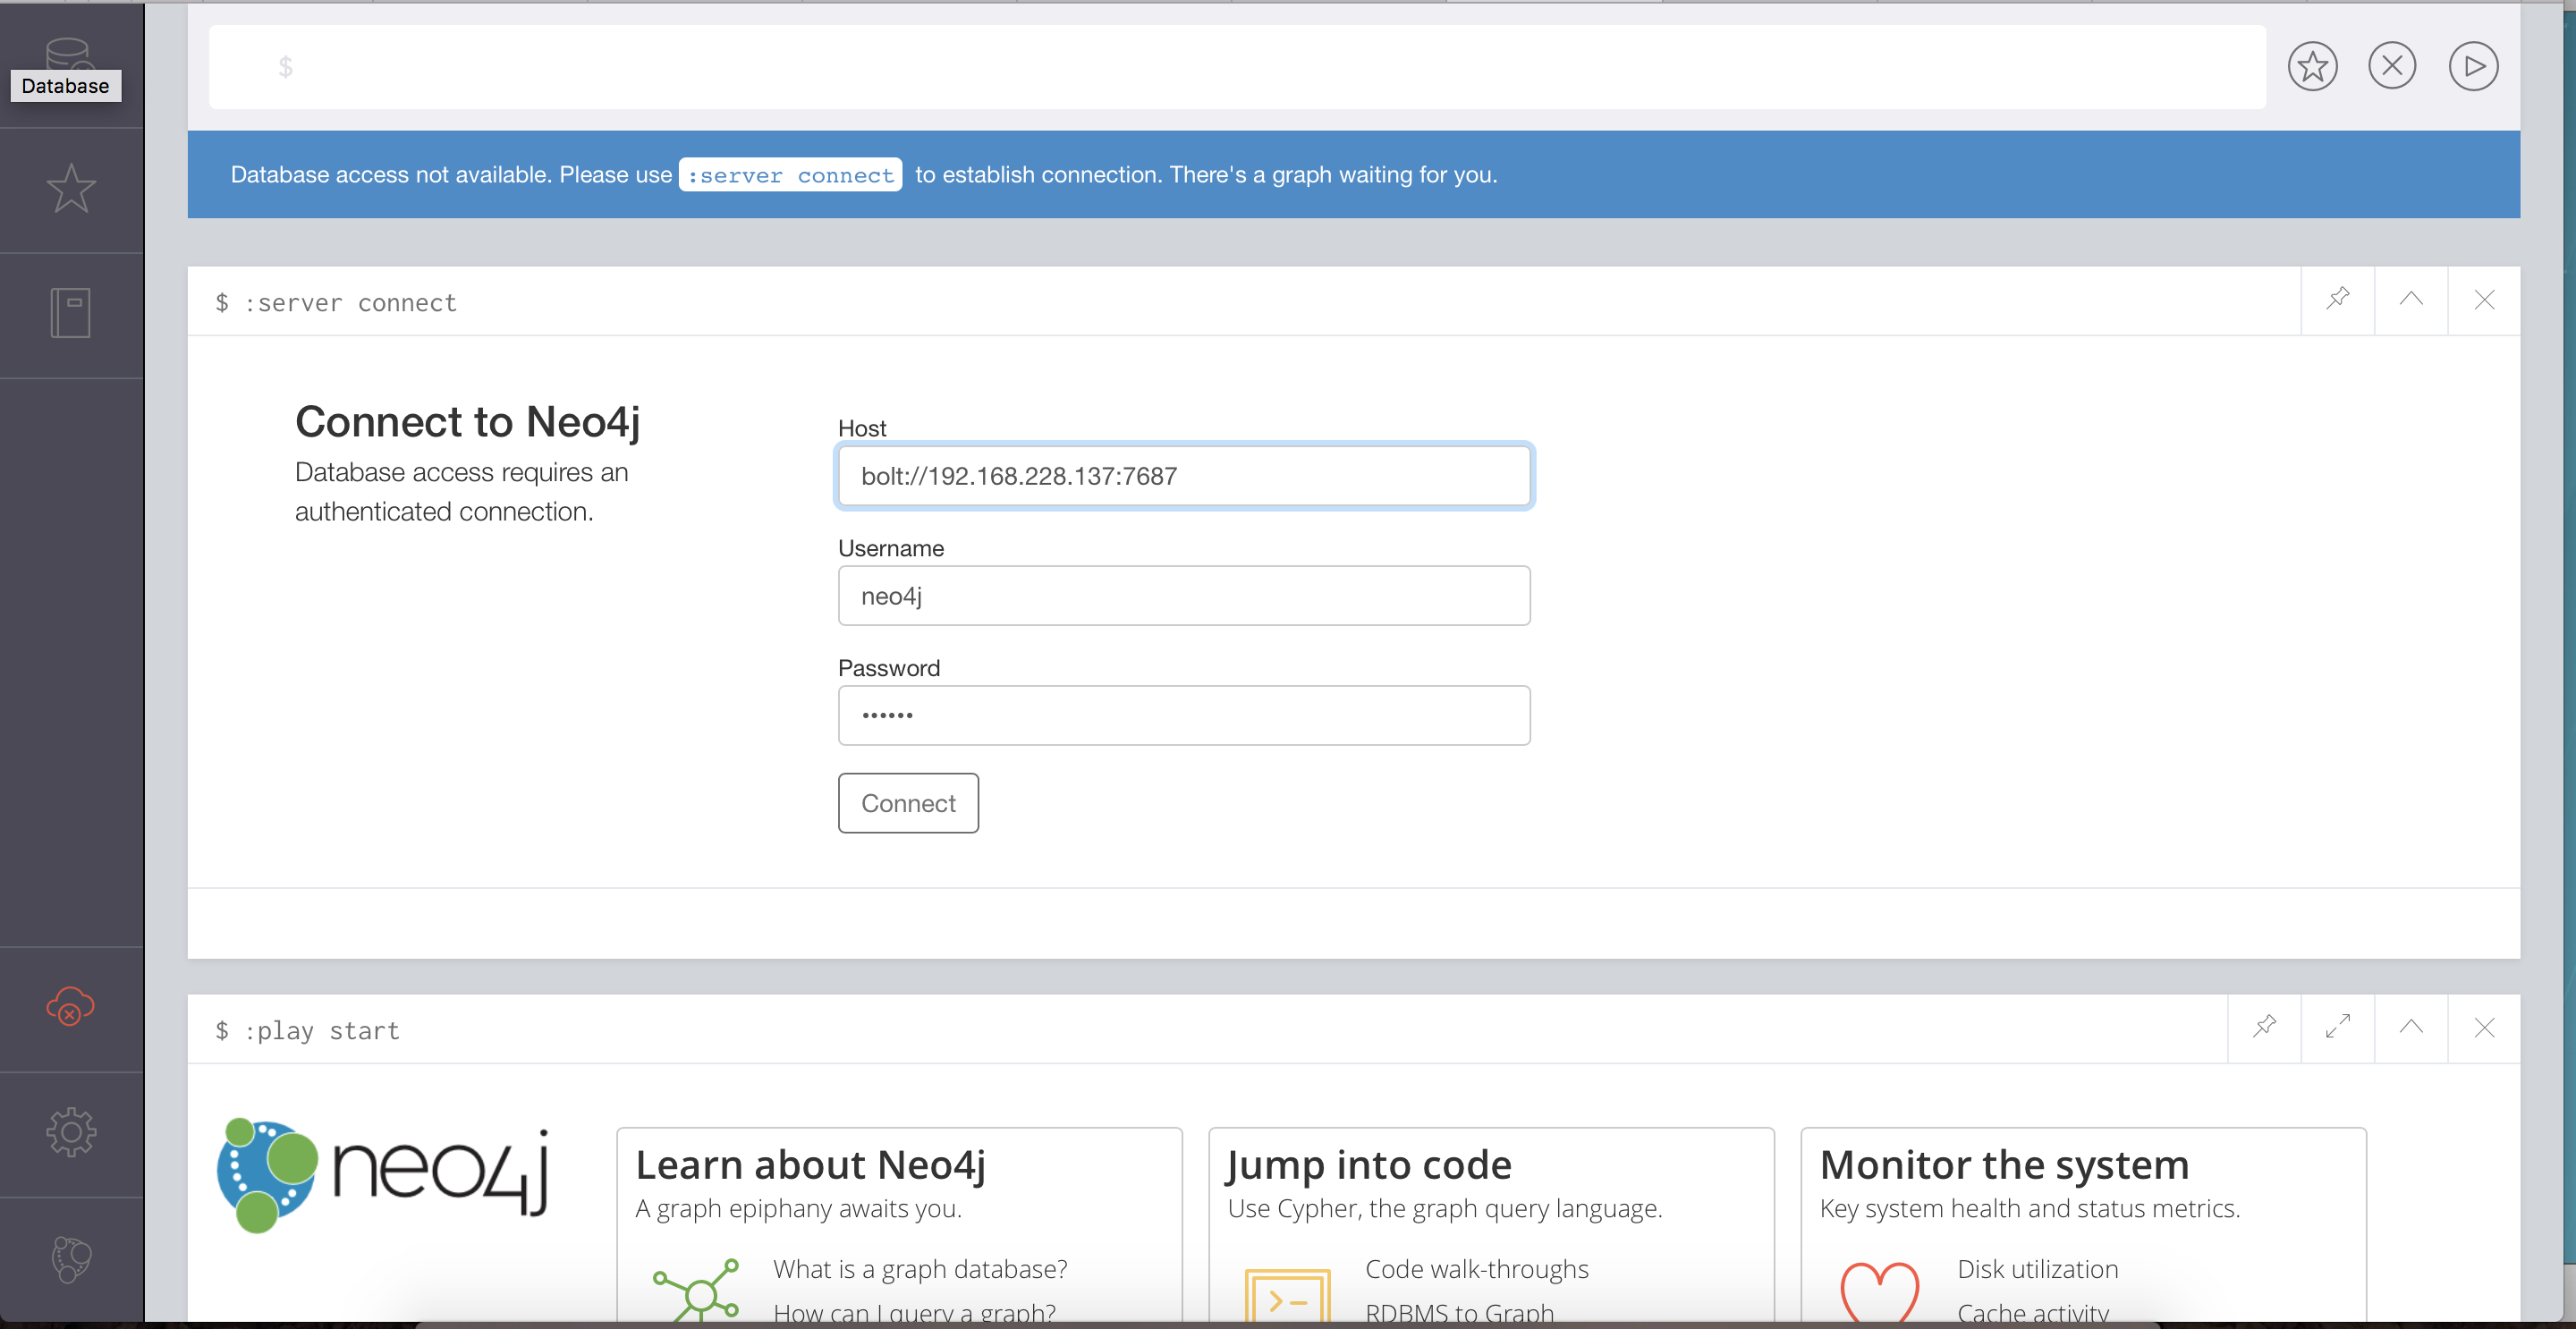Click the :server connect link in banner
2576x1329 pixels.
click(x=790, y=175)
